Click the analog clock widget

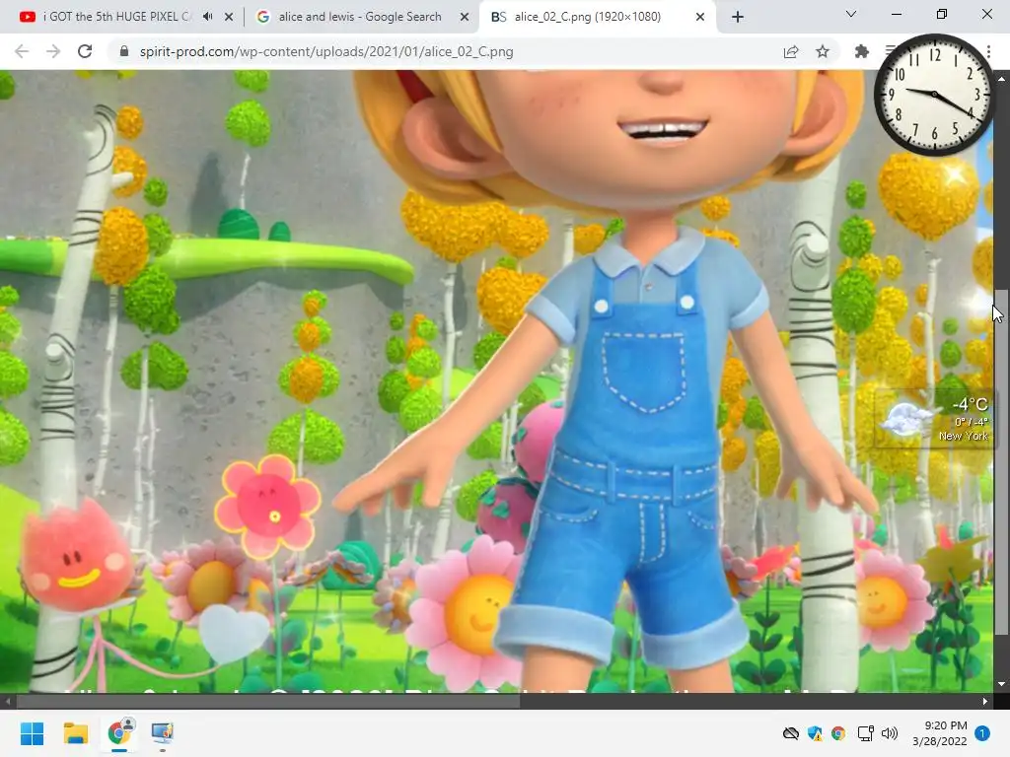[934, 95]
